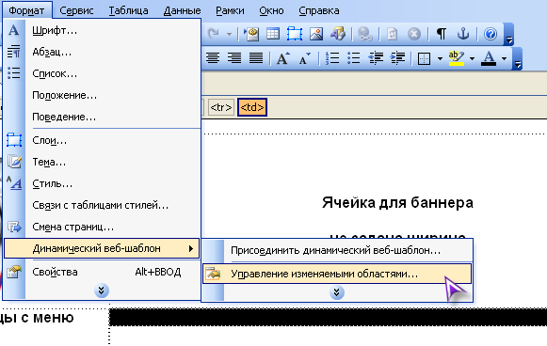This screenshot has width=547, height=346.
Task: Open font color dropdown arrow
Action: (x=504, y=58)
